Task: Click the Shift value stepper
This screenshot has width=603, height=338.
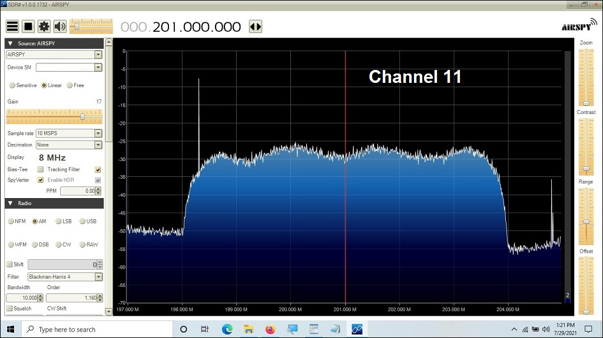Action: tap(100, 265)
